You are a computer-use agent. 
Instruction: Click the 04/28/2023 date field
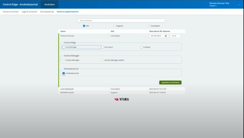coord(159,36)
